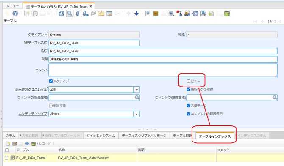Open the Requests toolbar icon
This screenshot has height=166, width=284.
point(187,14)
